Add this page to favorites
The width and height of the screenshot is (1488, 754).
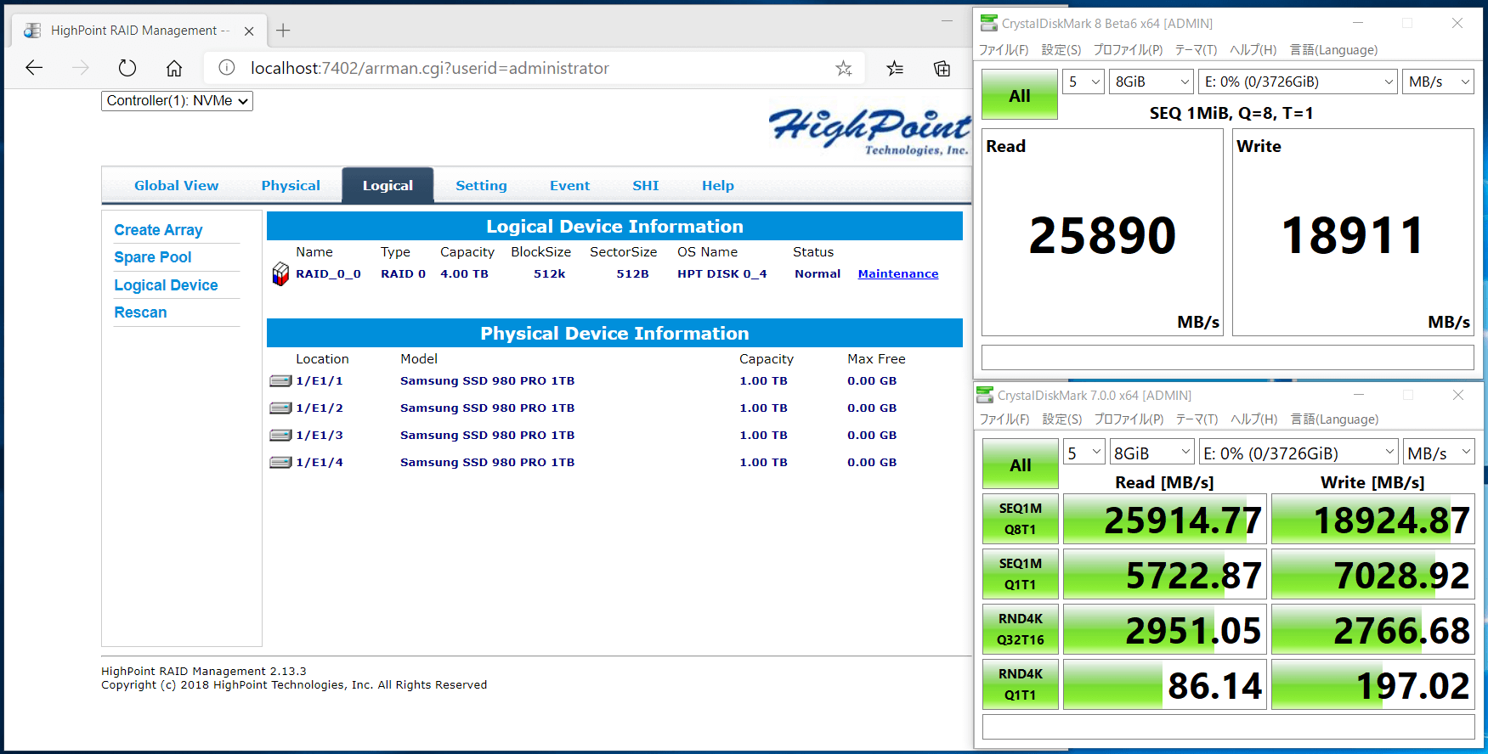(x=843, y=68)
